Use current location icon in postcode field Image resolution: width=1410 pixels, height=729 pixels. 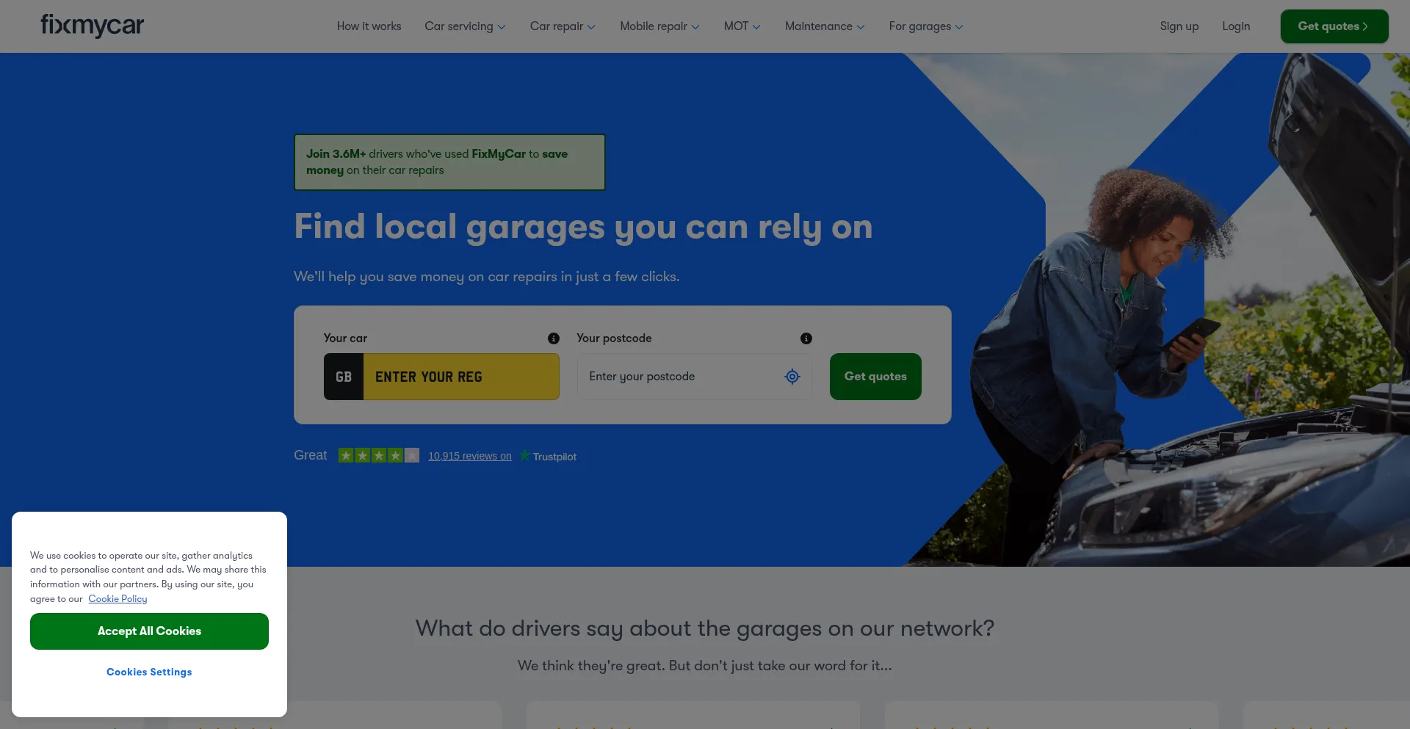point(792,377)
